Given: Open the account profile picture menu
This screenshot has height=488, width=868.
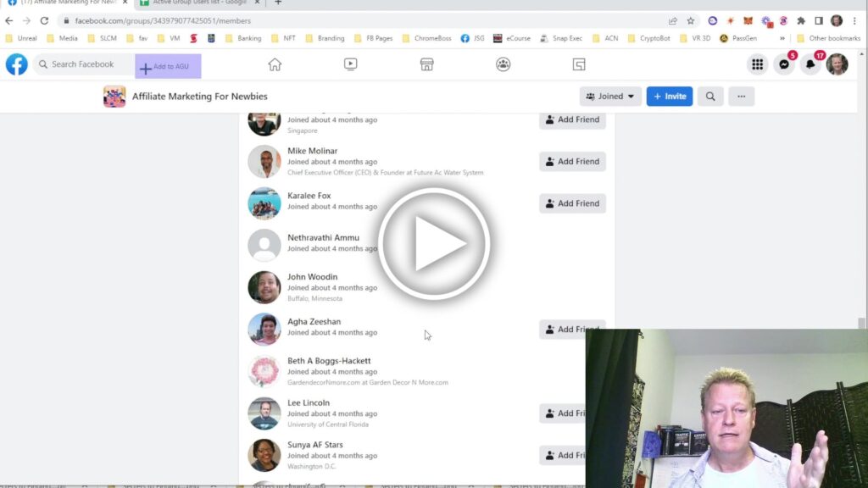Looking at the screenshot, I should (837, 64).
